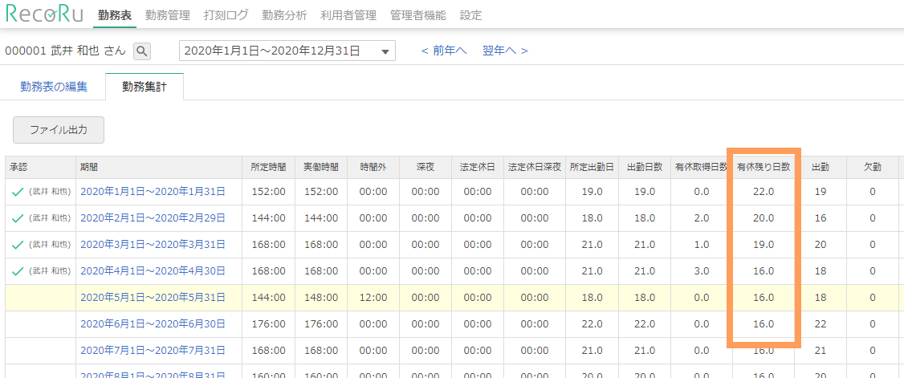Open the date range period dropdown
Image resolution: width=904 pixels, height=378 pixels.
(x=287, y=51)
